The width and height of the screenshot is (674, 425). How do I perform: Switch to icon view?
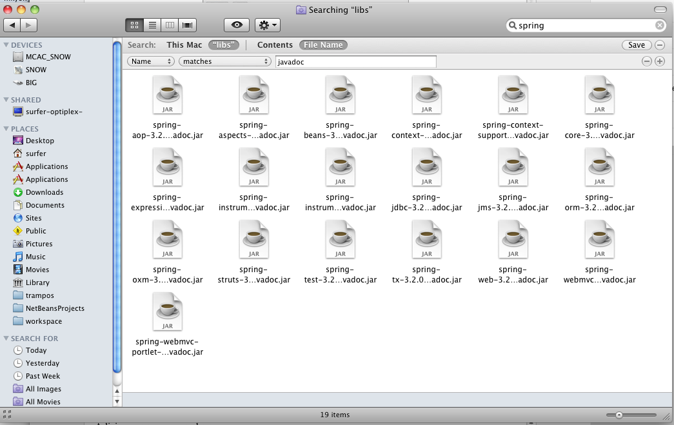click(x=135, y=25)
